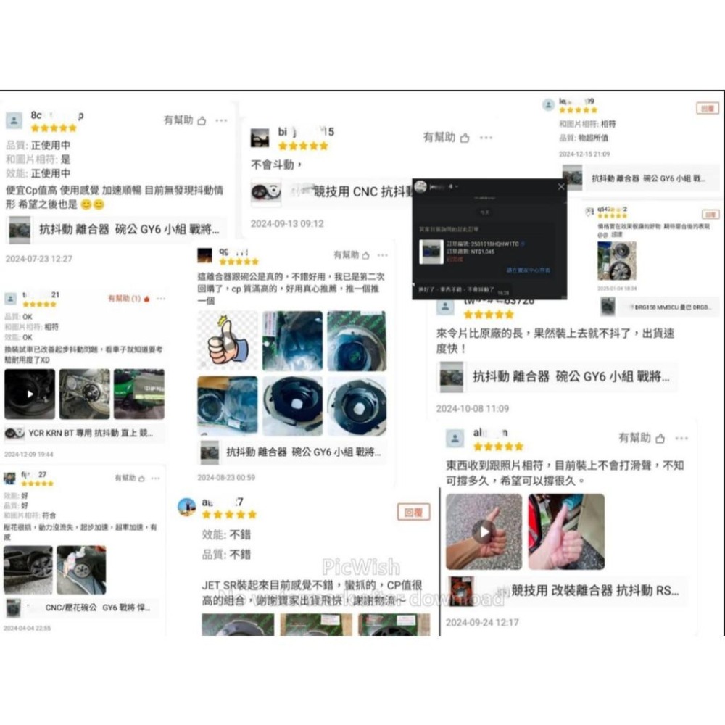
Task: Expand three-dot options on 東西收到 review
Action: [x=681, y=438]
